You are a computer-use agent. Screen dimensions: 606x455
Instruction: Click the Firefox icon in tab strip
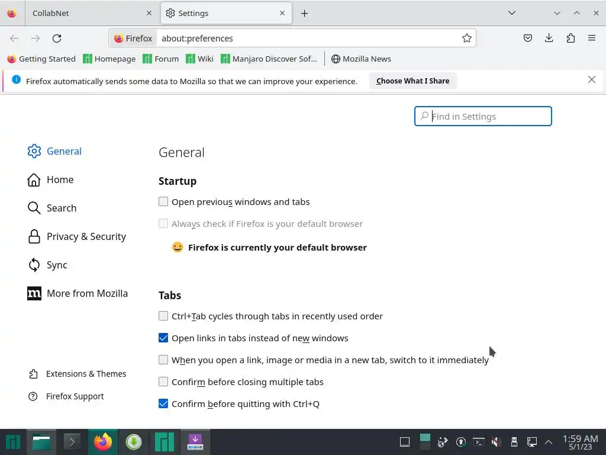coord(12,13)
